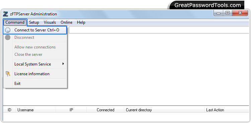Image resolution: width=251 pixels, height=123 pixels.
Task: Sort by the Username column header
Action: pyautogui.click(x=35, y=110)
